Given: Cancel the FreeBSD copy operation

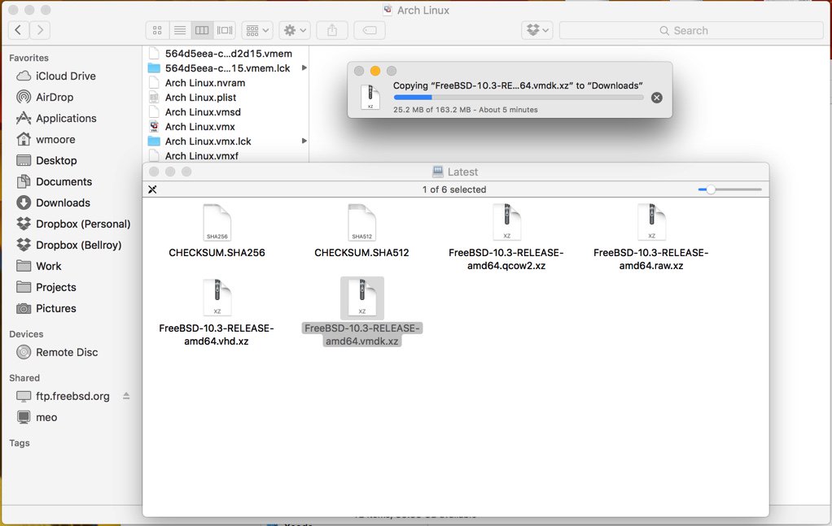Looking at the screenshot, I should click(657, 98).
